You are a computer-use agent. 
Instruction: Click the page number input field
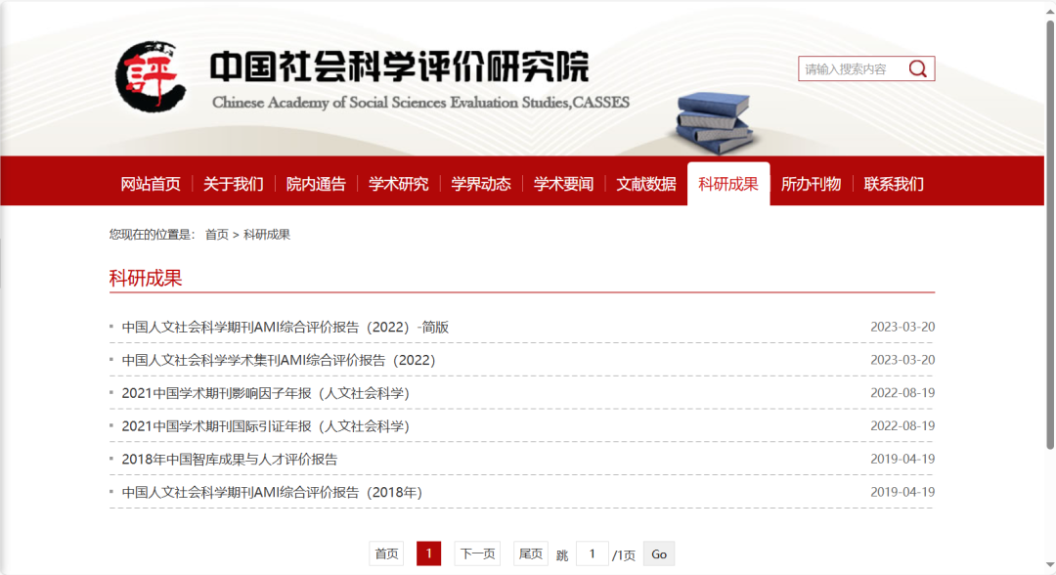click(593, 553)
